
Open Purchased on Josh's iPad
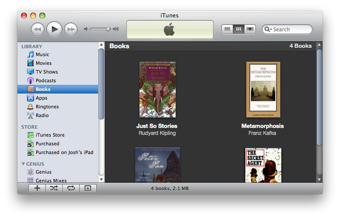click(x=58, y=152)
